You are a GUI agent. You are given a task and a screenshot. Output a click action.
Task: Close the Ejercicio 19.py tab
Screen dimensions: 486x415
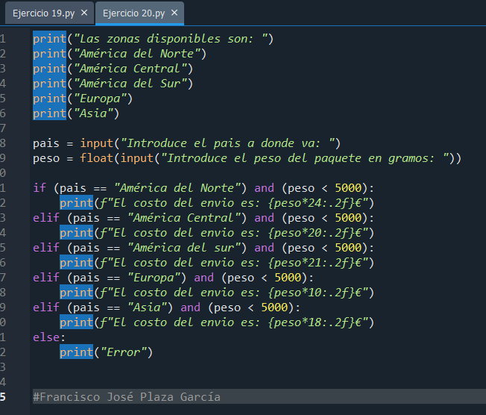coord(83,13)
